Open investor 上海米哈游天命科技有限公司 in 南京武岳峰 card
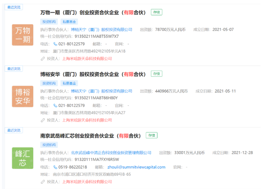 (87, 182)
